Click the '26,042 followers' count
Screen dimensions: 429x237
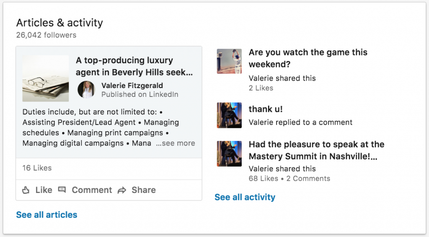click(x=46, y=35)
